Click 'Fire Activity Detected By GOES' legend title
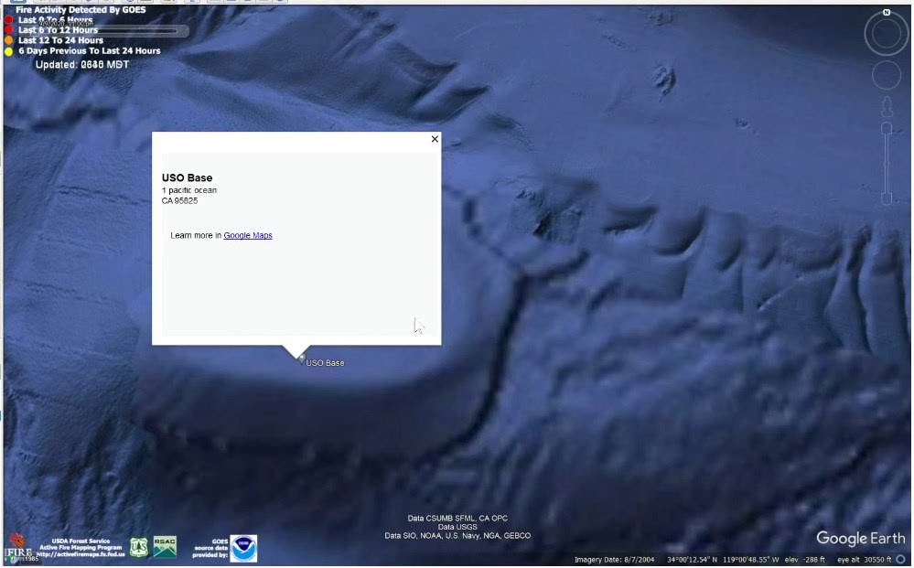914x568 pixels. tap(81, 10)
